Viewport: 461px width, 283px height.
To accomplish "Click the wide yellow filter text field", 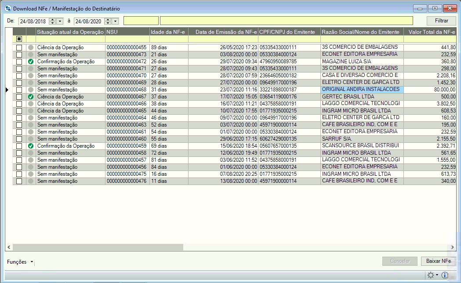I will coord(286,21).
